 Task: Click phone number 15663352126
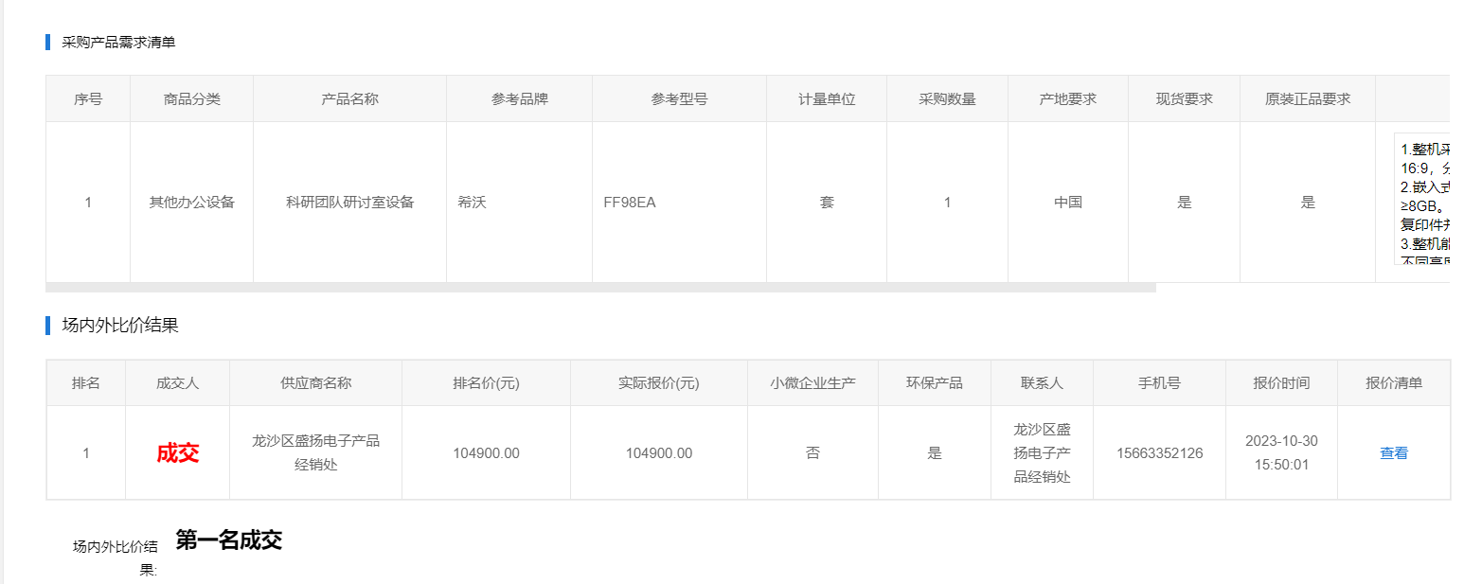click(x=1159, y=453)
